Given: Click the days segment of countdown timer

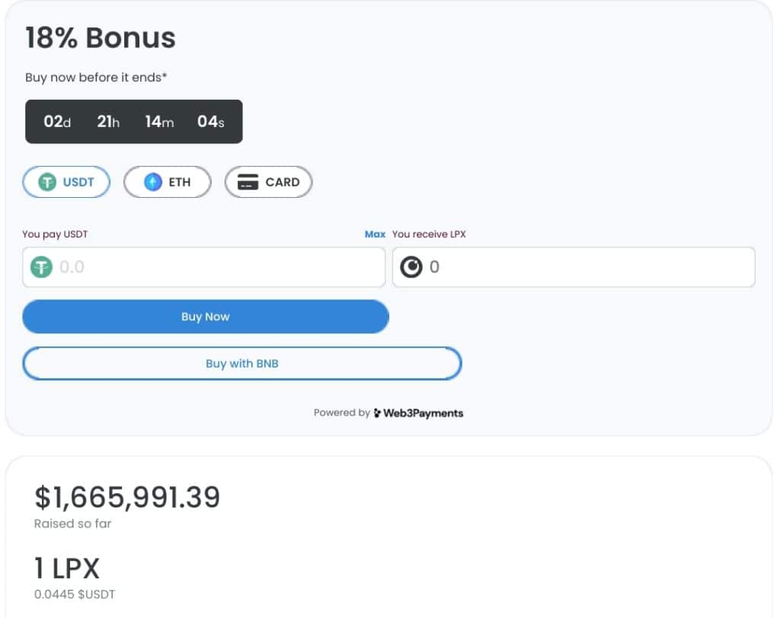Looking at the screenshot, I should coord(57,121).
